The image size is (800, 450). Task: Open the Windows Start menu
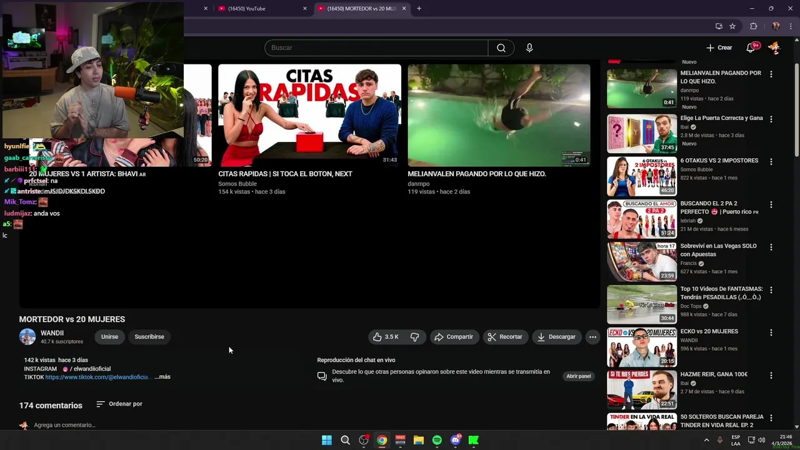(x=327, y=440)
